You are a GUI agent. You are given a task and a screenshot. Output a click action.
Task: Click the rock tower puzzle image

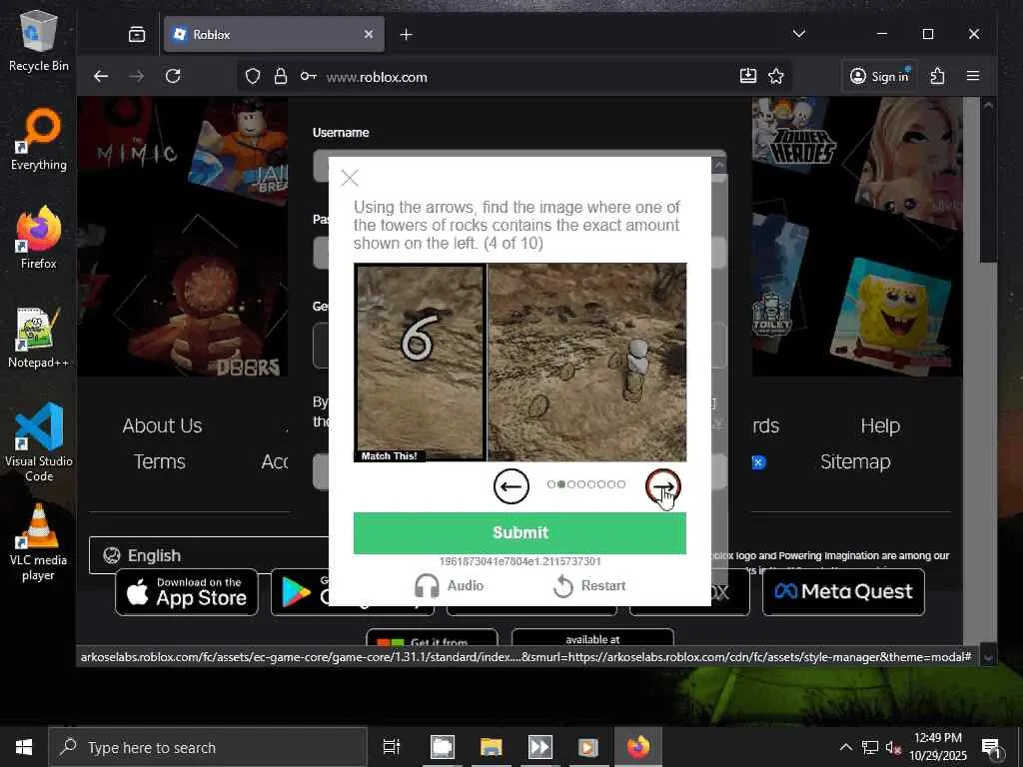pyautogui.click(x=586, y=362)
